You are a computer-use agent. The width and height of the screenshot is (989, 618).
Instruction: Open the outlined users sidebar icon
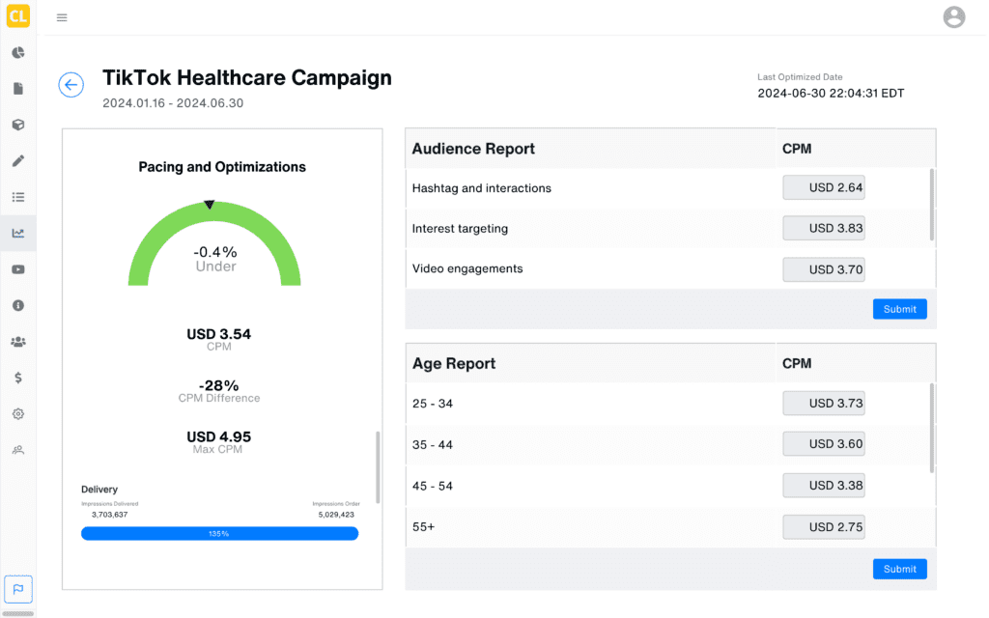pyautogui.click(x=18, y=450)
